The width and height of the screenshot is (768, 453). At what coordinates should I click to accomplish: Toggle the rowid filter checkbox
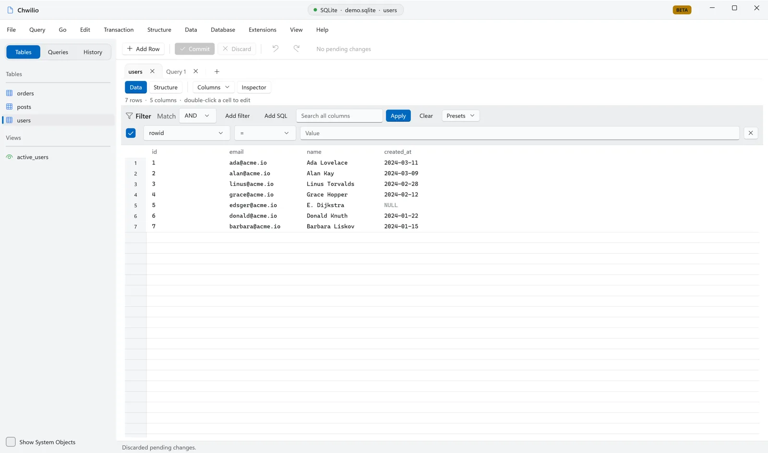click(131, 133)
